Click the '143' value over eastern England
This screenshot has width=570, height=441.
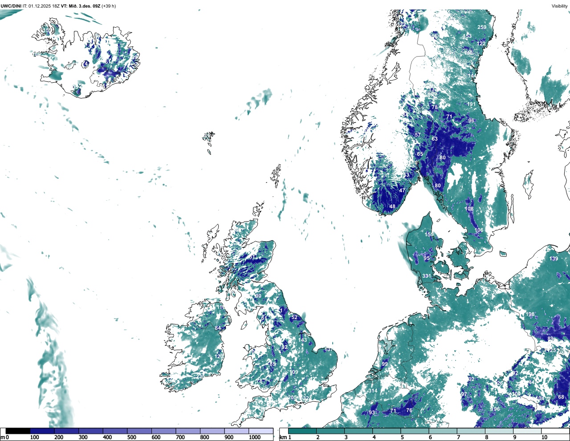tap(303, 340)
